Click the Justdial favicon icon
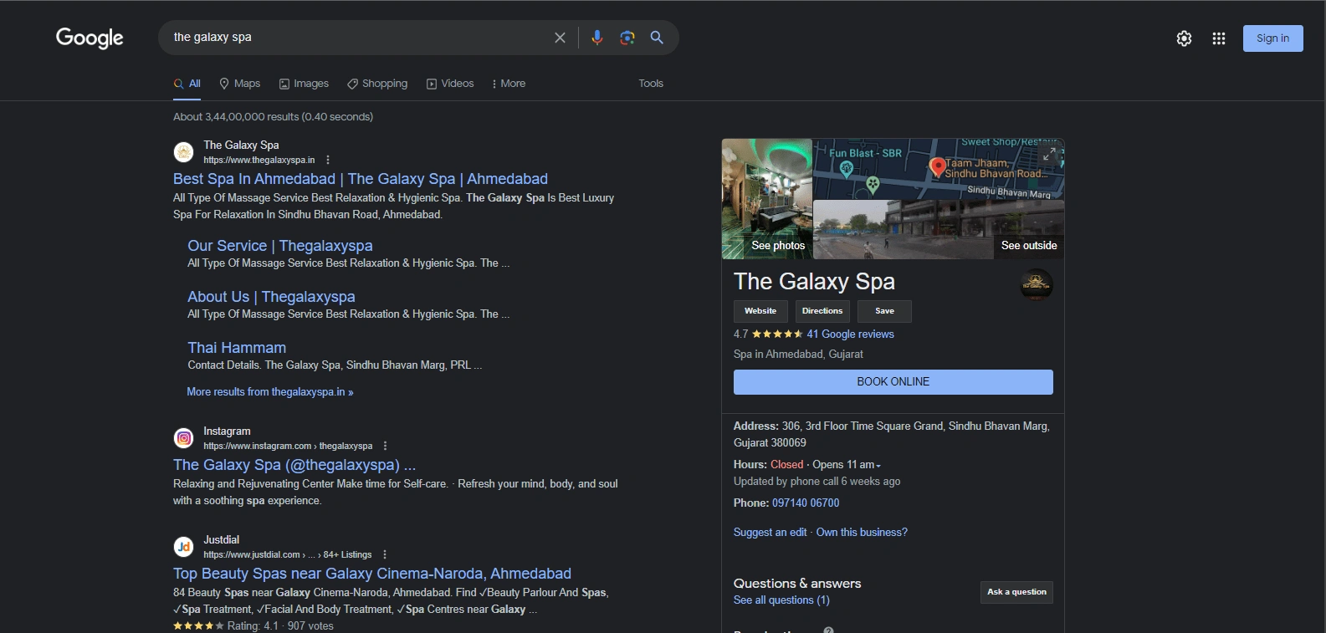 coord(183,547)
